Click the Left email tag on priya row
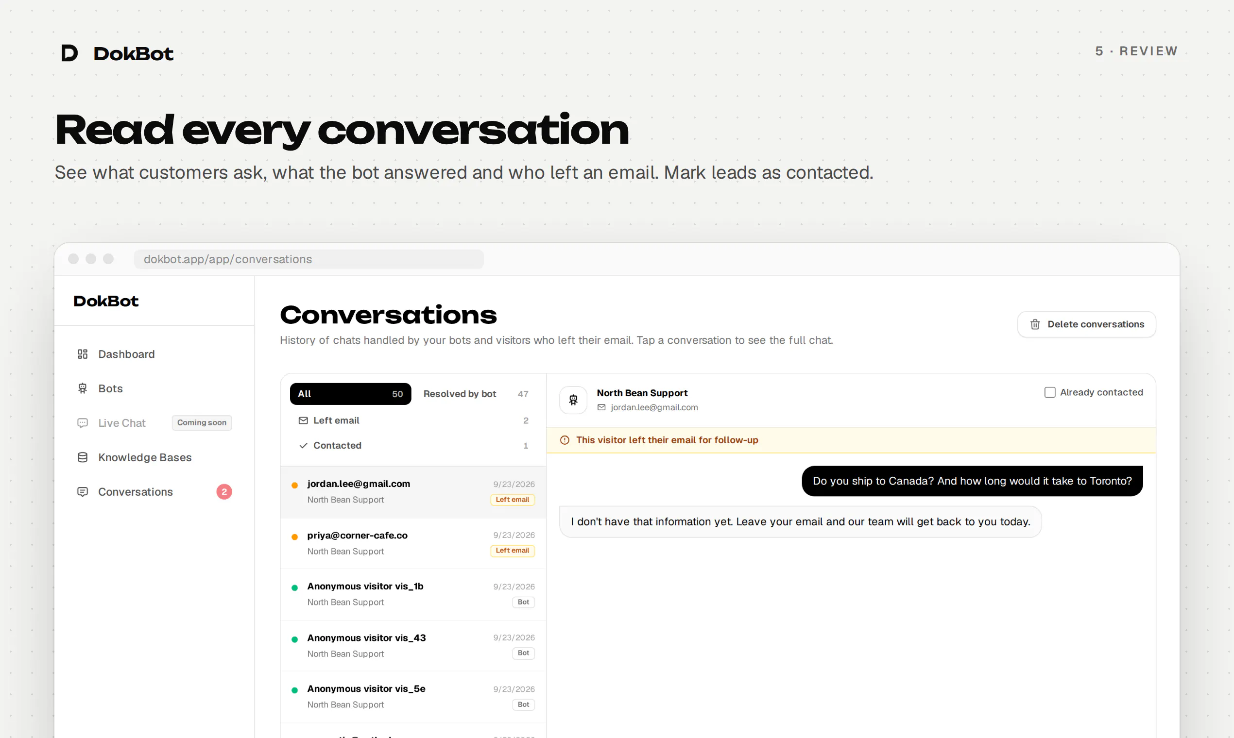 click(513, 551)
